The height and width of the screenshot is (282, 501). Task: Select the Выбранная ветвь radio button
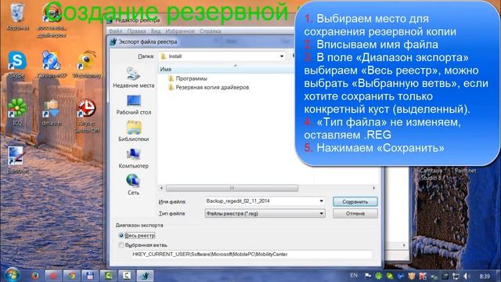click(x=121, y=245)
